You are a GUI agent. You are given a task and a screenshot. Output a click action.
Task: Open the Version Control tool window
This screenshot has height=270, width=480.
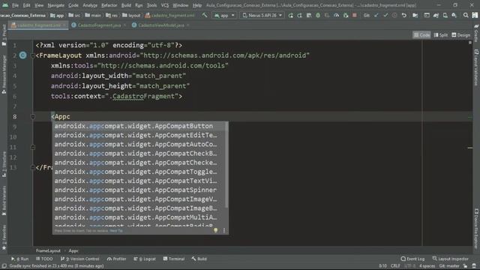point(80,259)
